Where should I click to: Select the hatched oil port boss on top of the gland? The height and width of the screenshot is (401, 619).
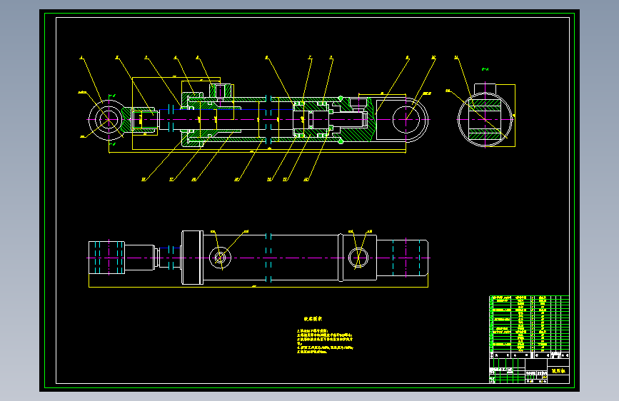[221, 91]
